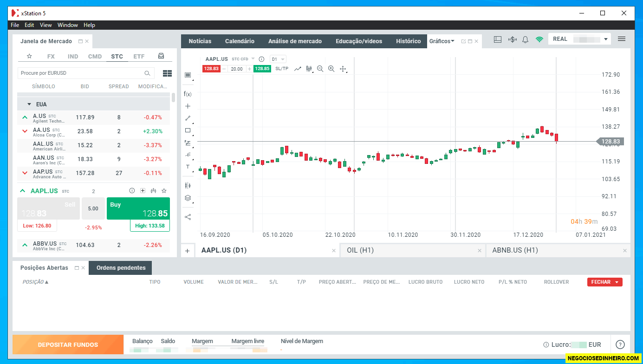
Task: Open the layers objects tool
Action: tap(188, 198)
